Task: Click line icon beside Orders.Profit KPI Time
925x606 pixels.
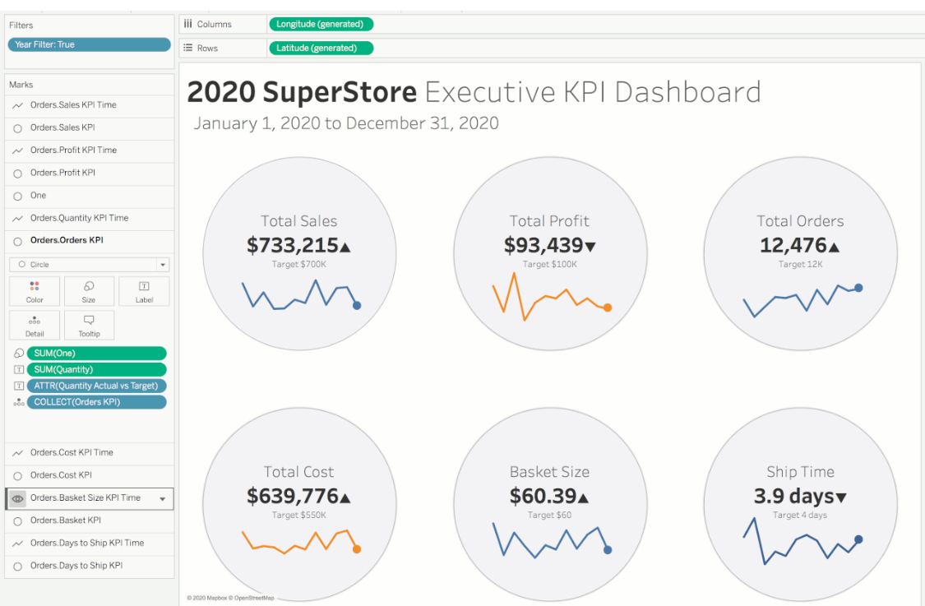Action: [x=18, y=150]
